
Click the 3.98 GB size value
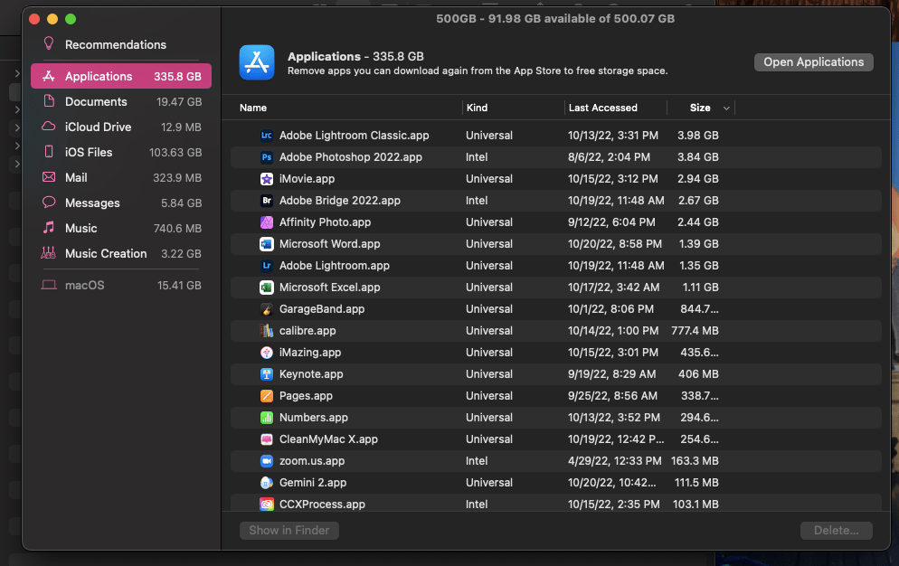[x=697, y=136]
